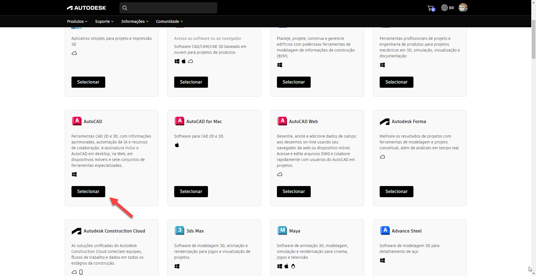Image resolution: width=536 pixels, height=276 pixels.
Task: Click Selecionar on the CAD/CAM/CAE card
Action: click(191, 82)
